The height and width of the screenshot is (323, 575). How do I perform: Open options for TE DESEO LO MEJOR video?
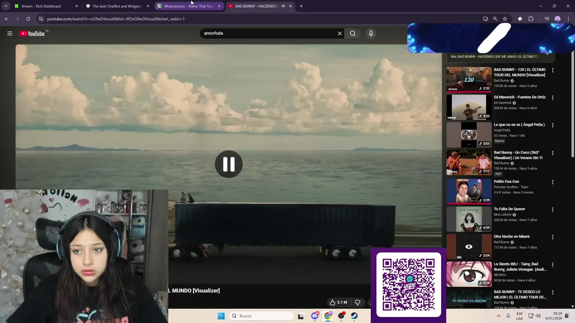click(x=553, y=293)
